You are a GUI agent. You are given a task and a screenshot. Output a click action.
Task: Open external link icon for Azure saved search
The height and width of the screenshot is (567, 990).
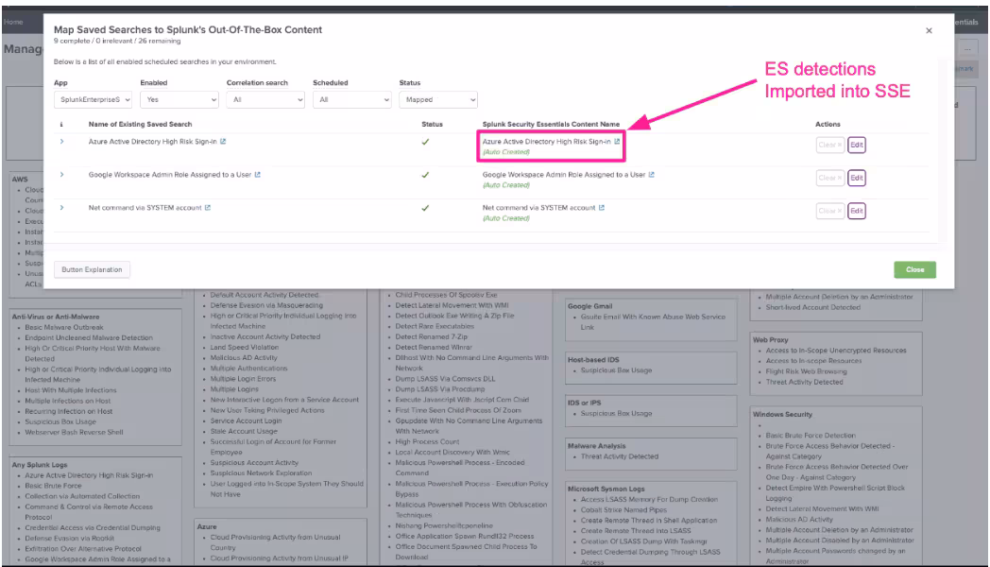pyautogui.click(x=223, y=142)
